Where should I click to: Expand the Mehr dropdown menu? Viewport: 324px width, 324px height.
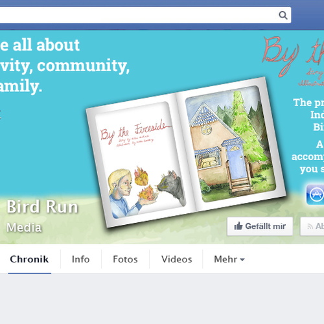(x=229, y=259)
